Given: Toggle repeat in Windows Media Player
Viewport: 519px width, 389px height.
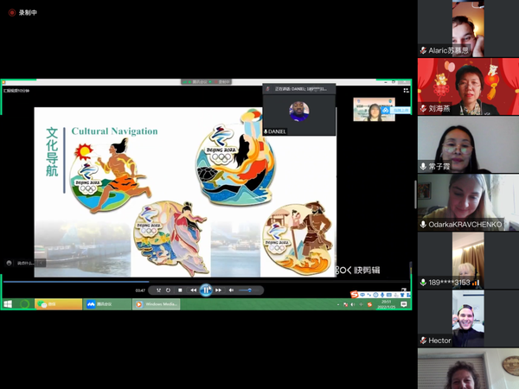Looking at the screenshot, I should tap(168, 290).
